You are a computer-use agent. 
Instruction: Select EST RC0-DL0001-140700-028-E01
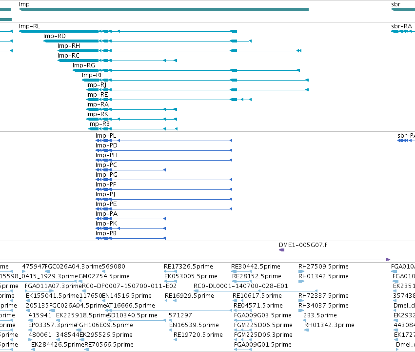click(240, 286)
